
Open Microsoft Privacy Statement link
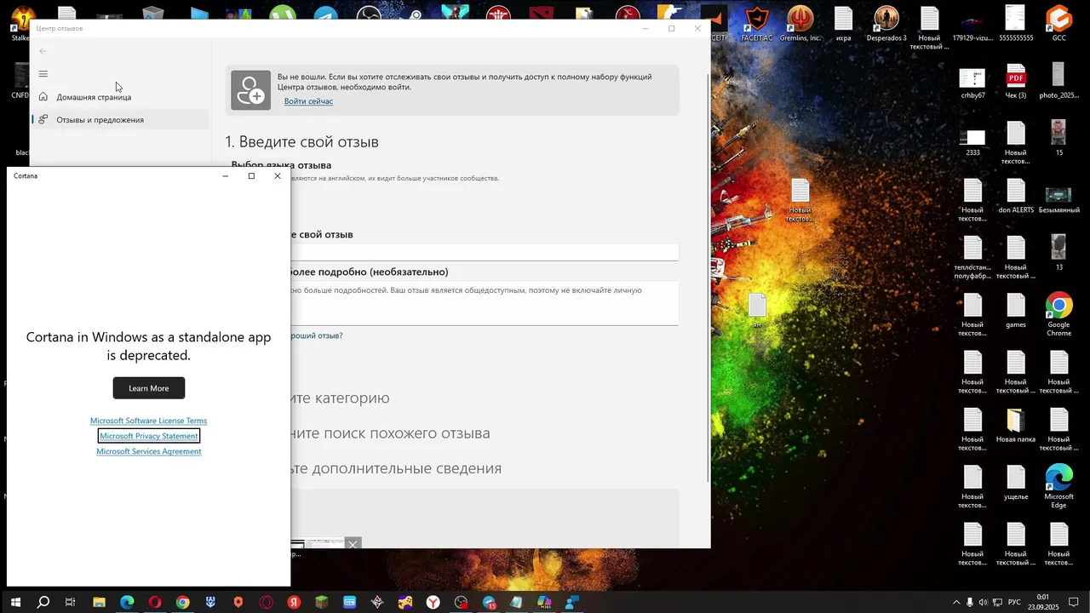(148, 436)
